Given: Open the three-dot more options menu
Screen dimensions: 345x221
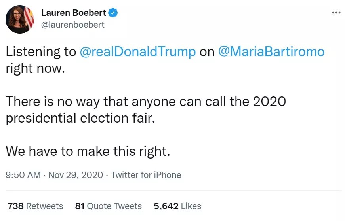Looking at the screenshot, I should [x=336, y=13].
